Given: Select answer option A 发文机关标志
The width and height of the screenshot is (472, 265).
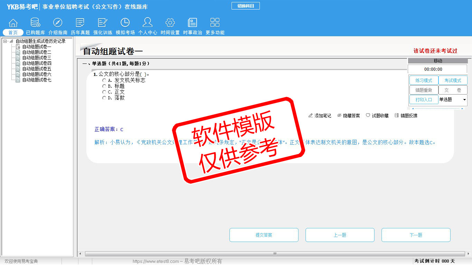Looking at the screenshot, I should (x=104, y=80).
